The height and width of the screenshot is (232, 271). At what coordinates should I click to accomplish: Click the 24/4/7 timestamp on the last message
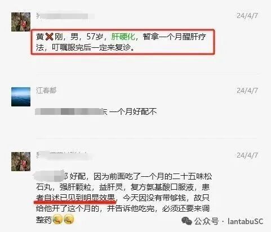tap(247, 155)
